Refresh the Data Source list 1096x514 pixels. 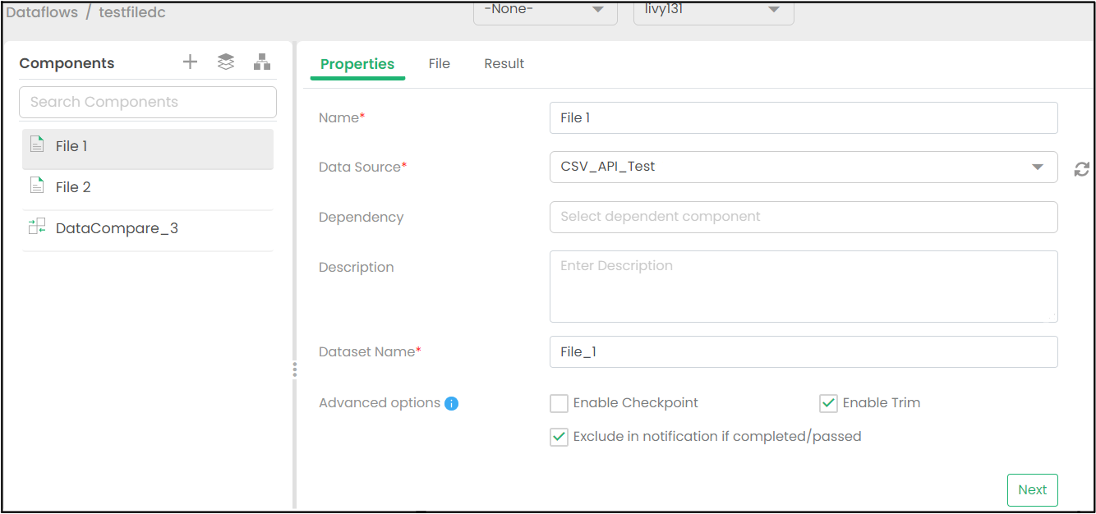[x=1081, y=168]
